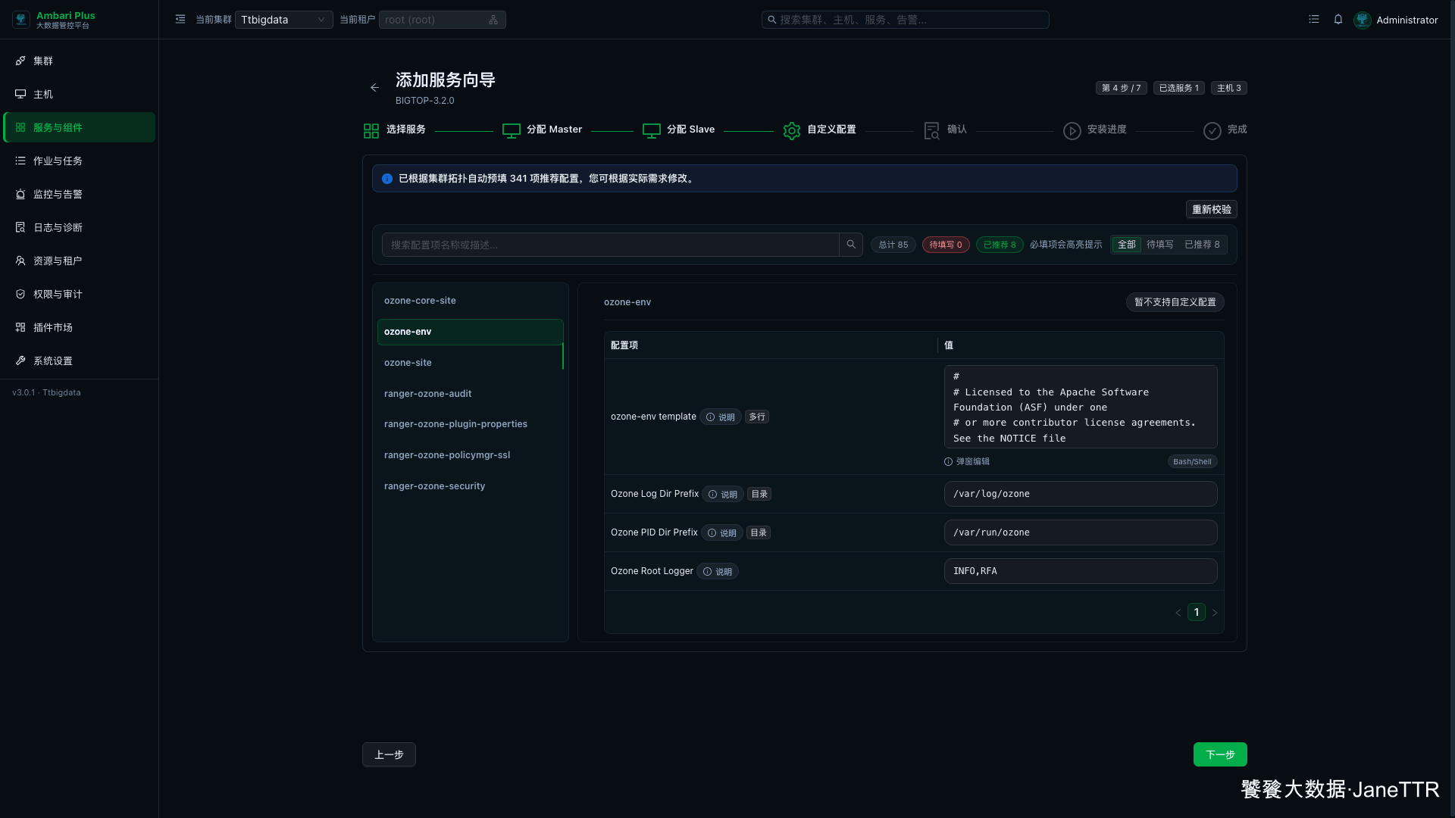Click the 确认 step document icon
The image size is (1455, 818).
click(932, 131)
